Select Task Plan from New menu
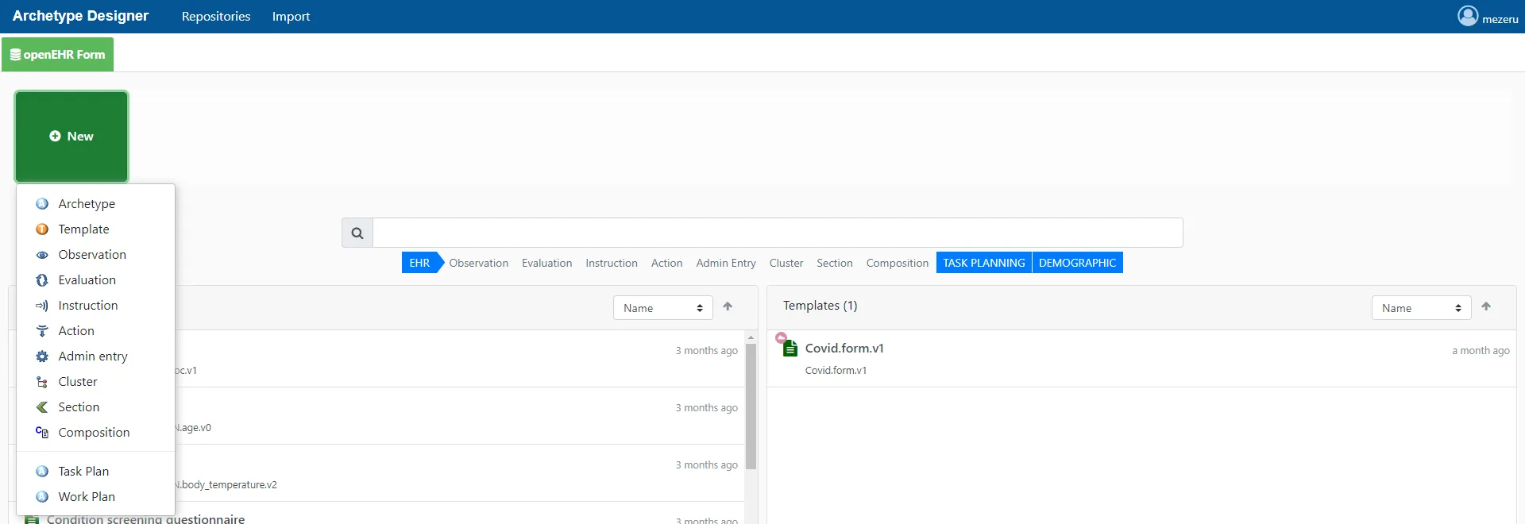 [83, 472]
